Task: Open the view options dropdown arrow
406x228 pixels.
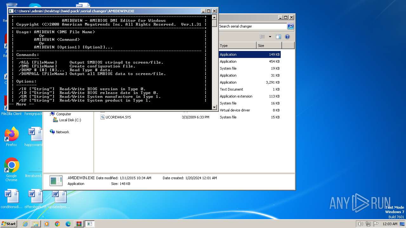Action: click(270, 37)
